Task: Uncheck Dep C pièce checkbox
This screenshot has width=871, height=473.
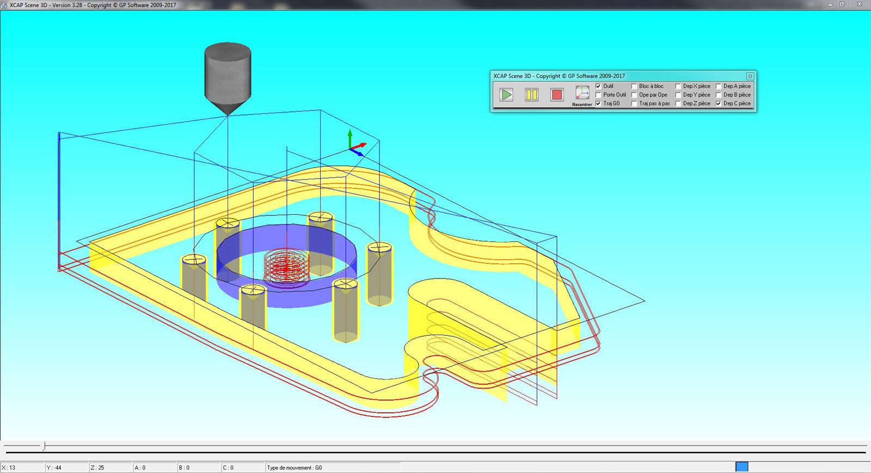Action: pos(719,104)
